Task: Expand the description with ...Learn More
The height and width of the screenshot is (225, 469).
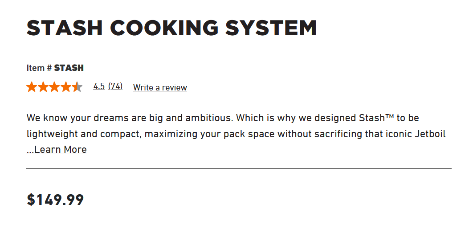Action: [57, 150]
